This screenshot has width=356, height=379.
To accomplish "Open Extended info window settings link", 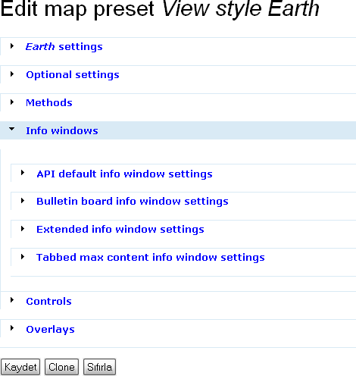I will point(120,230).
